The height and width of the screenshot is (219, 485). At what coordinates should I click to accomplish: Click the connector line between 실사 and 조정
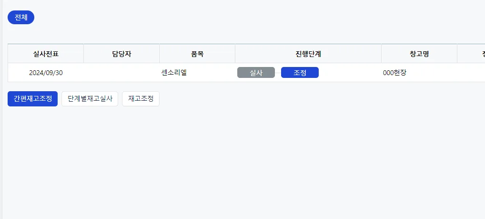tap(278, 73)
